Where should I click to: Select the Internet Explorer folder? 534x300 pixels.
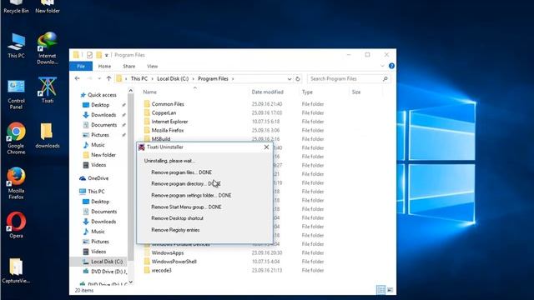(x=169, y=122)
